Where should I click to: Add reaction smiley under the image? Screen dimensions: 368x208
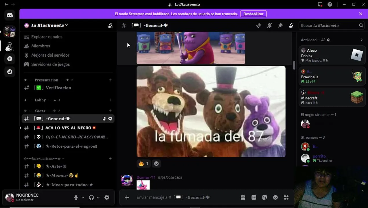coord(156,164)
